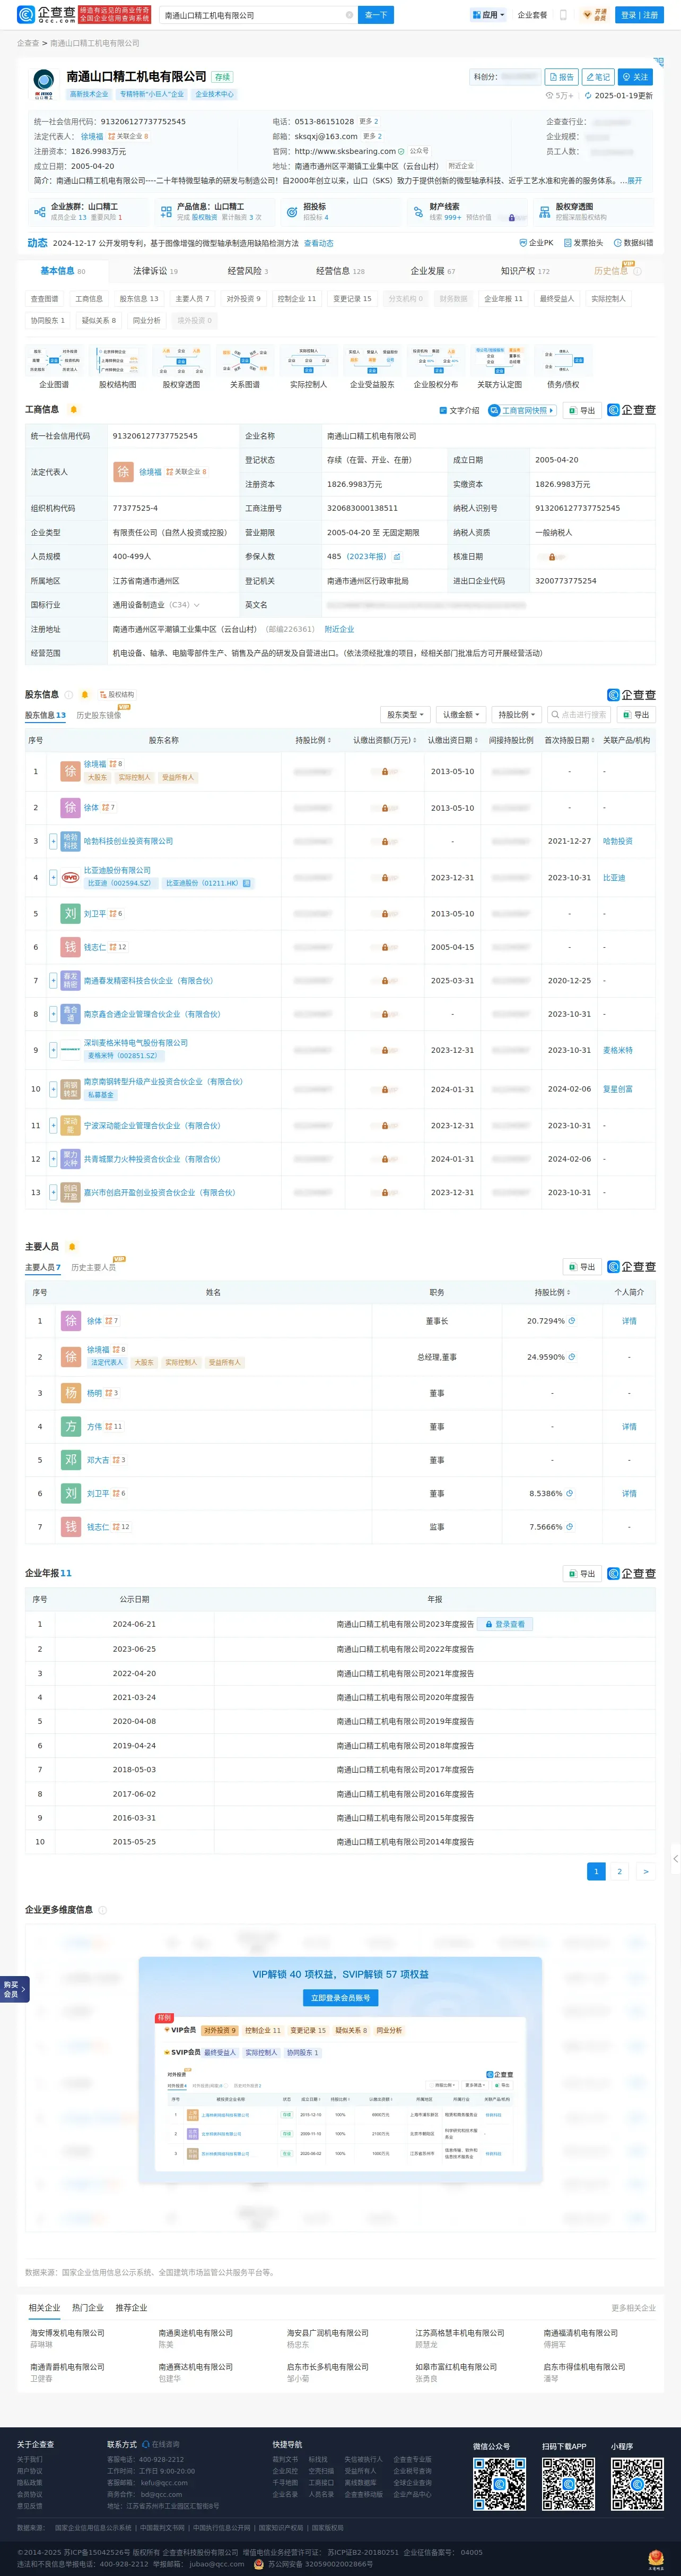This screenshot has height=2576, width=681.
Task: Click the avatar icon of 刘卫平 in shareholders
Action: pos(70,914)
